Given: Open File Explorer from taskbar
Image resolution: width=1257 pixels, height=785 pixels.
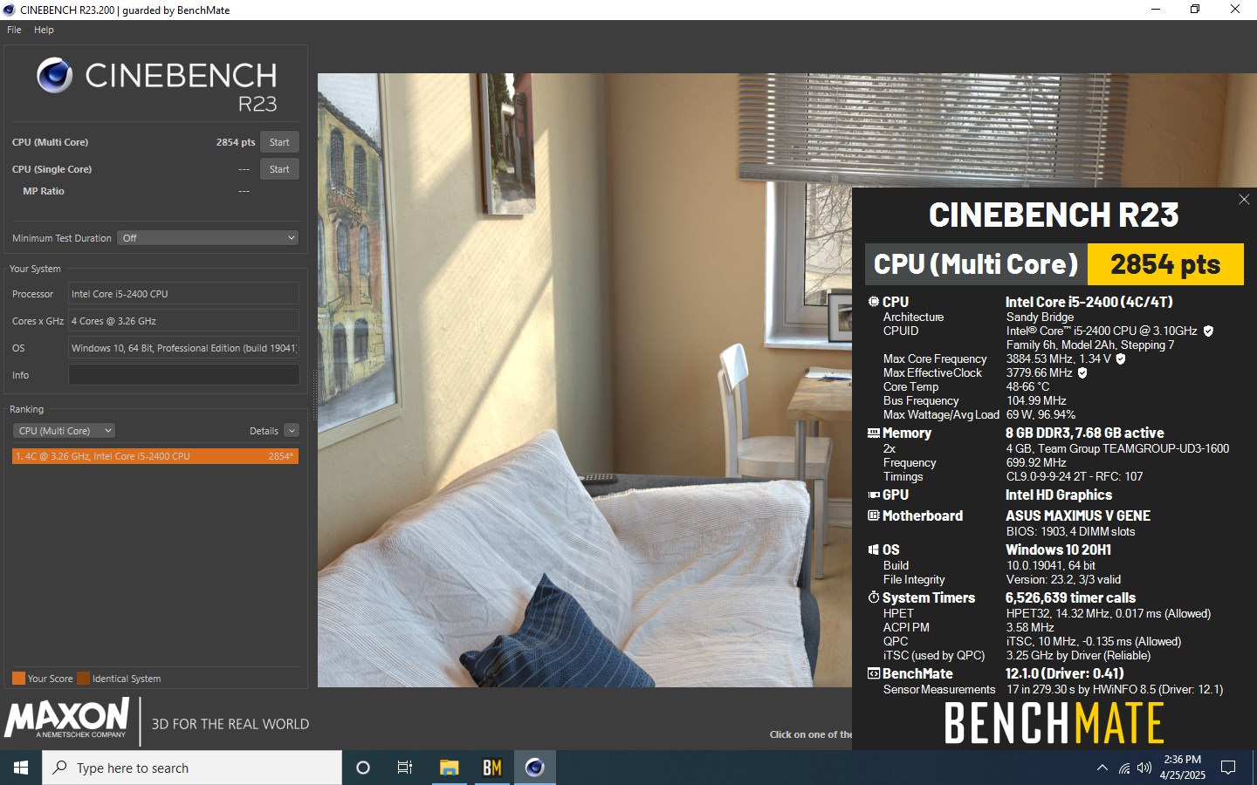Looking at the screenshot, I should pos(449,768).
